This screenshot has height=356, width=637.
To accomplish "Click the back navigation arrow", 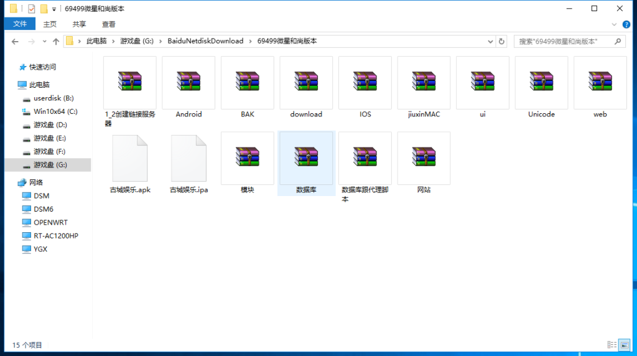I will tap(16, 41).
